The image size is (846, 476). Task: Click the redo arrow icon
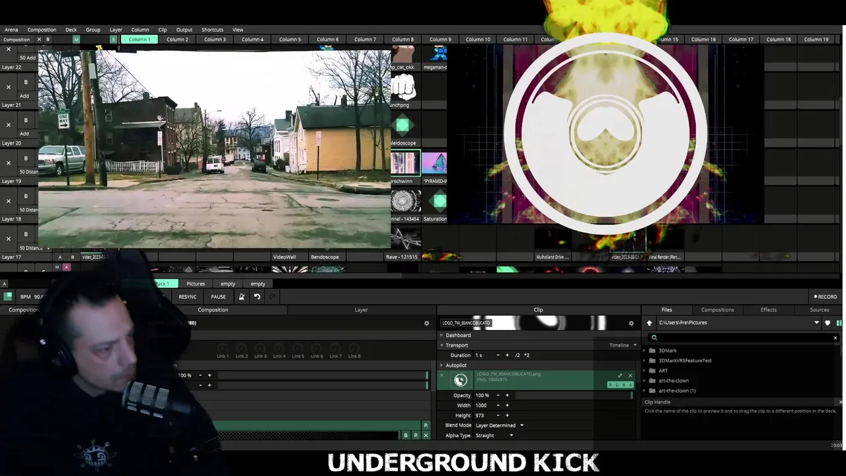272,297
